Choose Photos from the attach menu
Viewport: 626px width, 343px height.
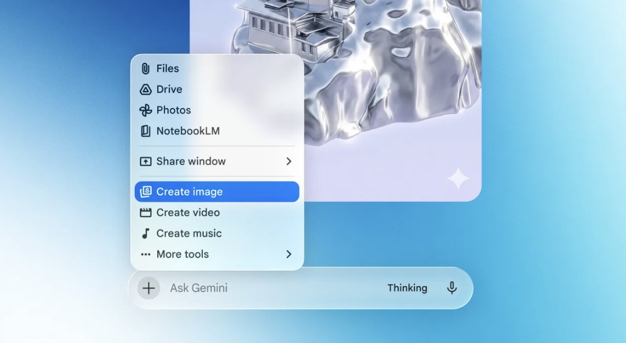click(x=217, y=110)
